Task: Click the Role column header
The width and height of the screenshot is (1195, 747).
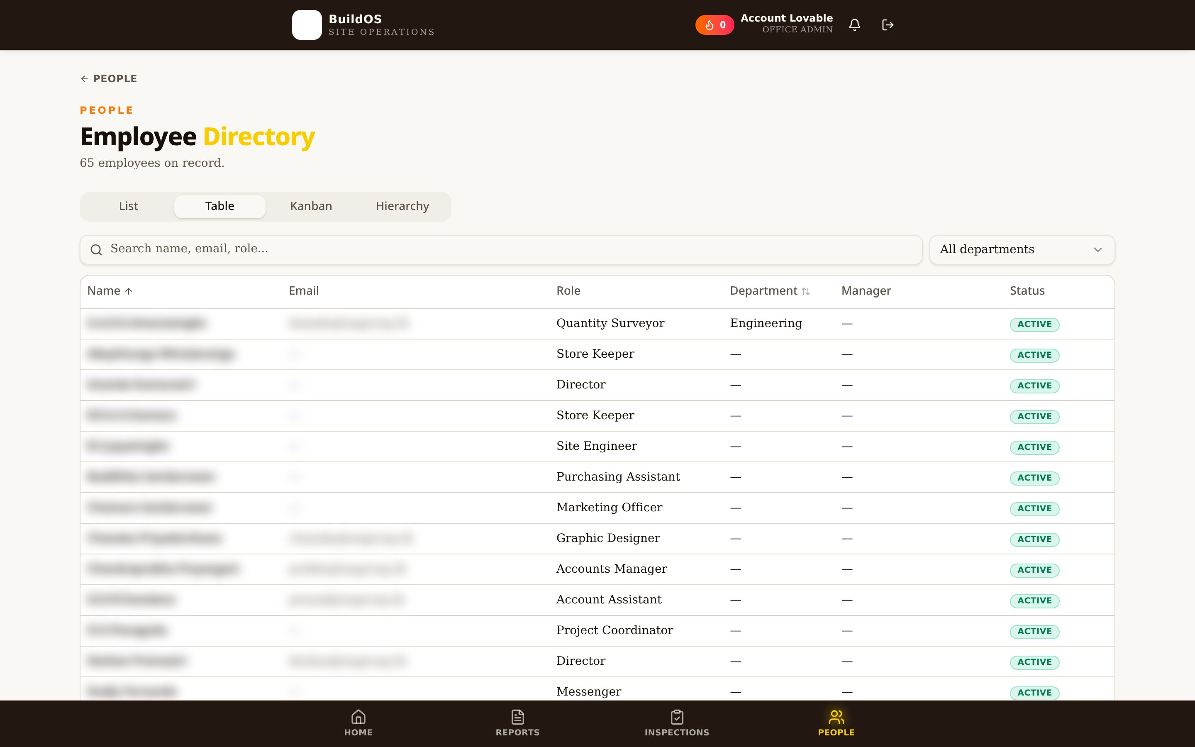Action: click(x=568, y=291)
